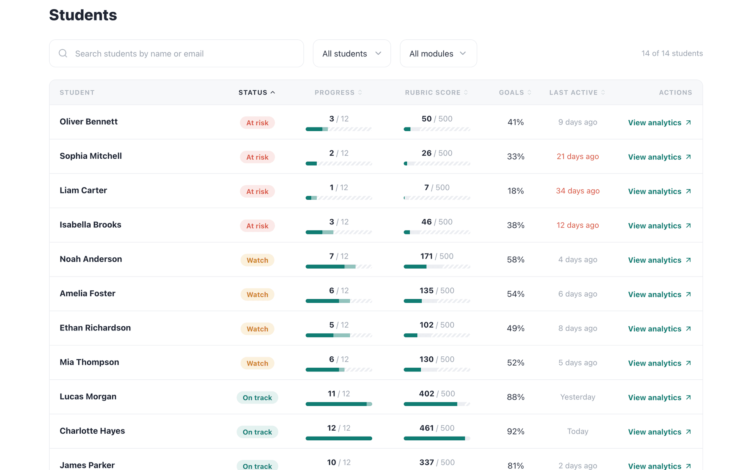
Task: Click the On track badge for Lucas Morgan
Action: [x=257, y=398]
